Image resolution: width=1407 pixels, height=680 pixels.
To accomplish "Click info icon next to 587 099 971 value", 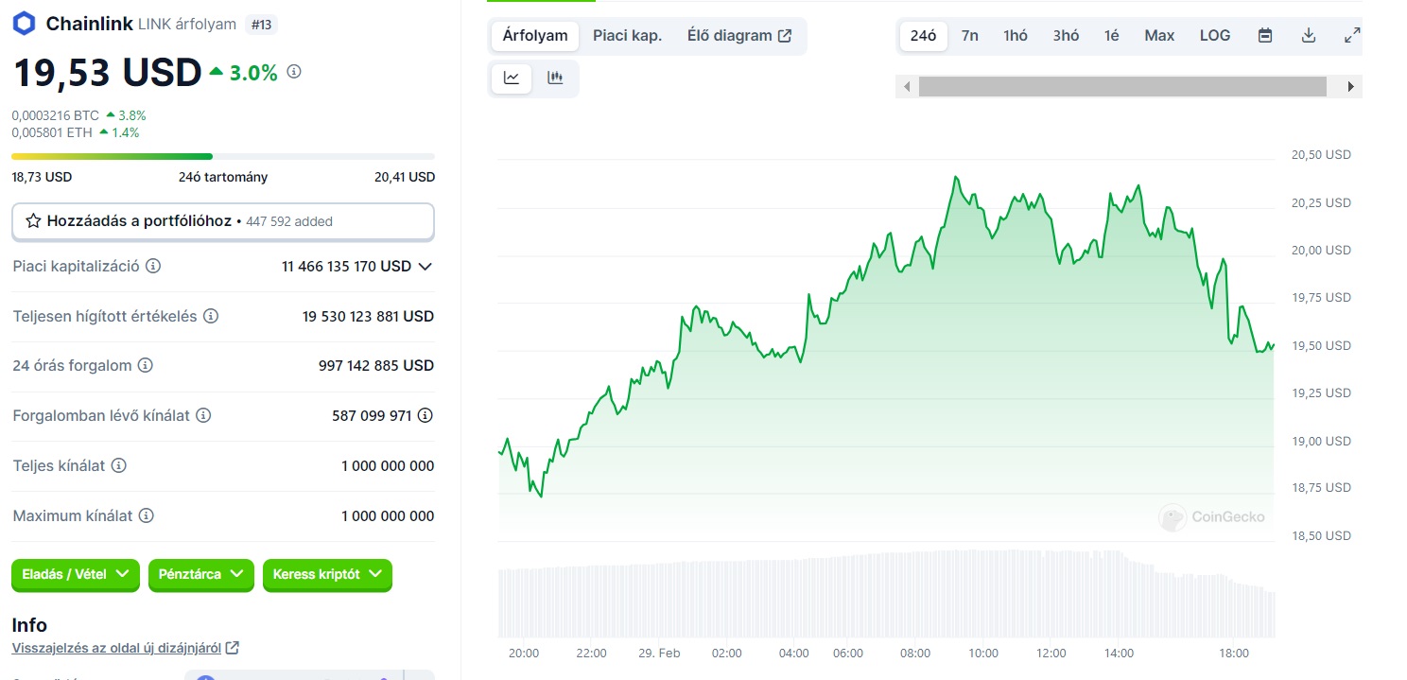I will coord(426,415).
